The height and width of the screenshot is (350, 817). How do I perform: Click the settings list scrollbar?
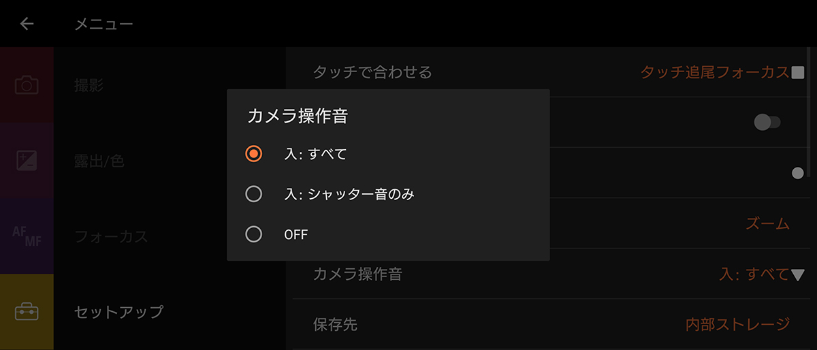pyautogui.click(x=808, y=112)
